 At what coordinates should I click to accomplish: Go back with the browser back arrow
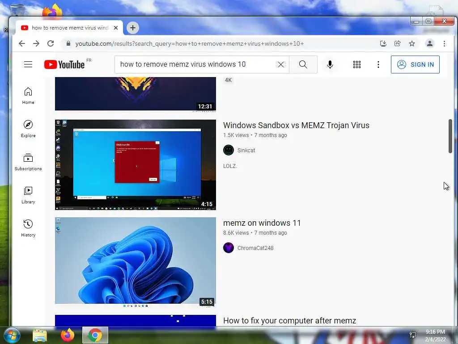point(22,43)
